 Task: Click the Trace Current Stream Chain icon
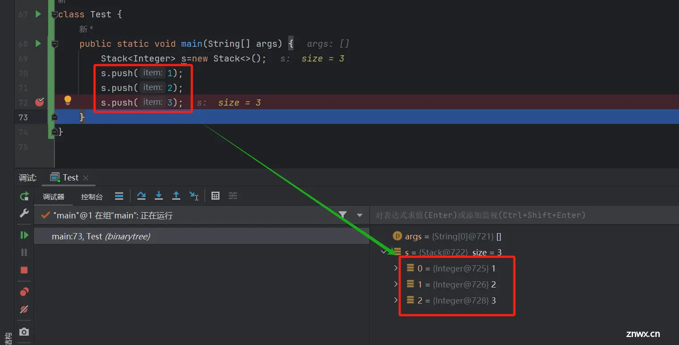pyautogui.click(x=233, y=196)
